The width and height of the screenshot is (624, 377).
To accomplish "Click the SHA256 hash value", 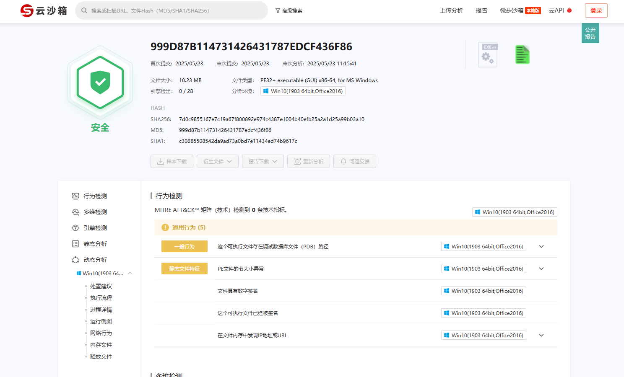I will pos(272,119).
